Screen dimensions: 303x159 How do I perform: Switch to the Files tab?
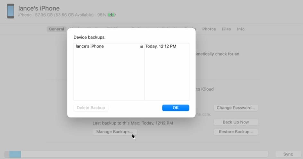(x=226, y=29)
